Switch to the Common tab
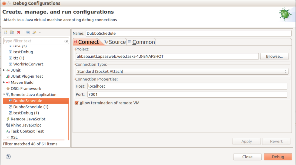296x165 pixels. 141,42
